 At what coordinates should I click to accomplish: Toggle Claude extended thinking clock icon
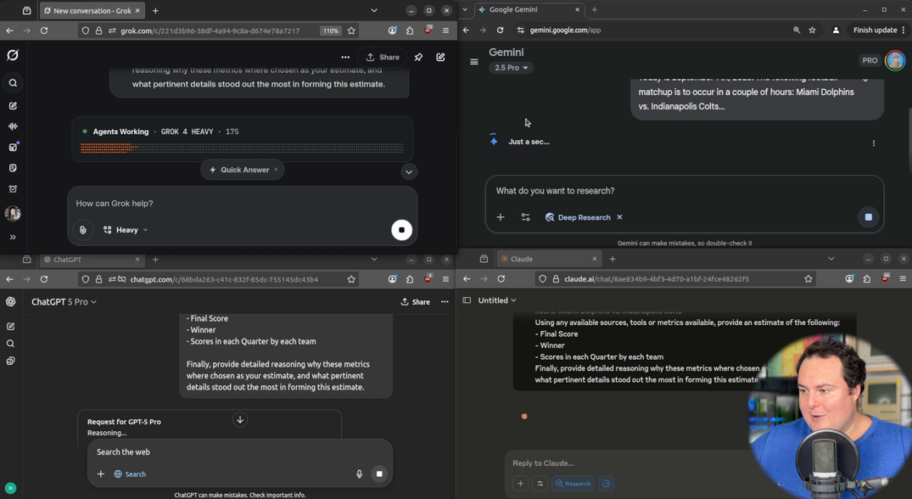coord(606,483)
